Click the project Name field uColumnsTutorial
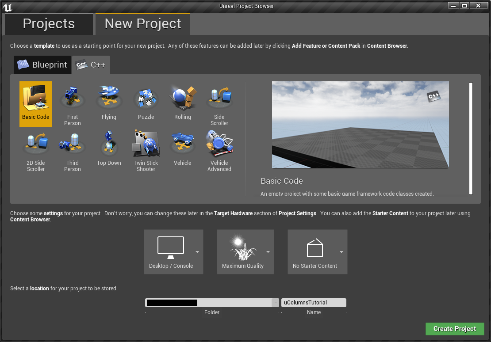Viewport: 491px width, 342px height. [x=314, y=303]
